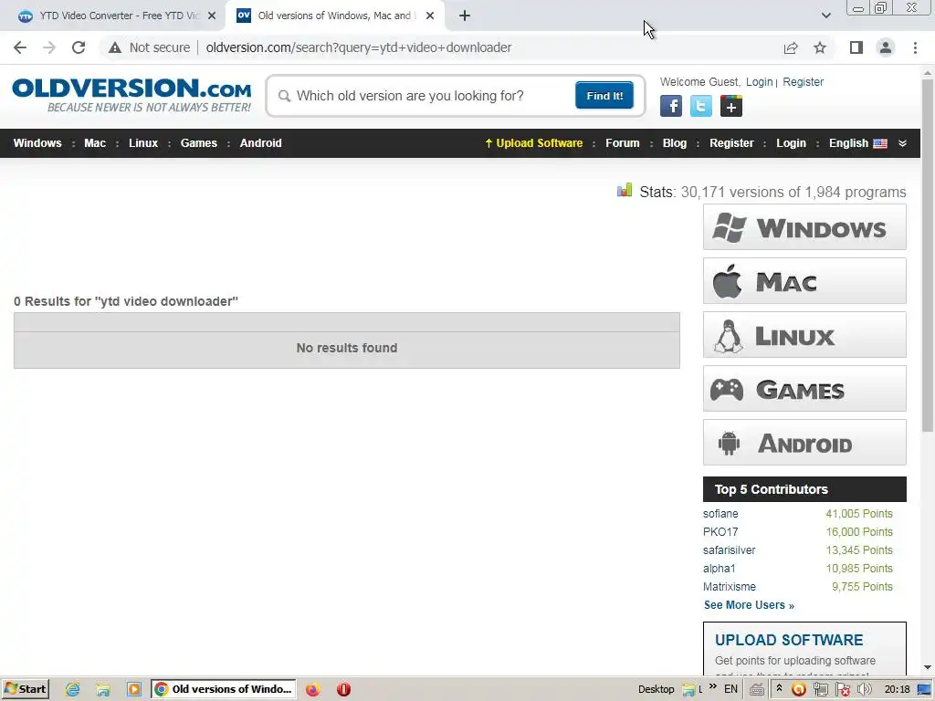Screen dimensions: 935x701
Task: Open Windows Explorer folder in taskbar
Action: 103,689
